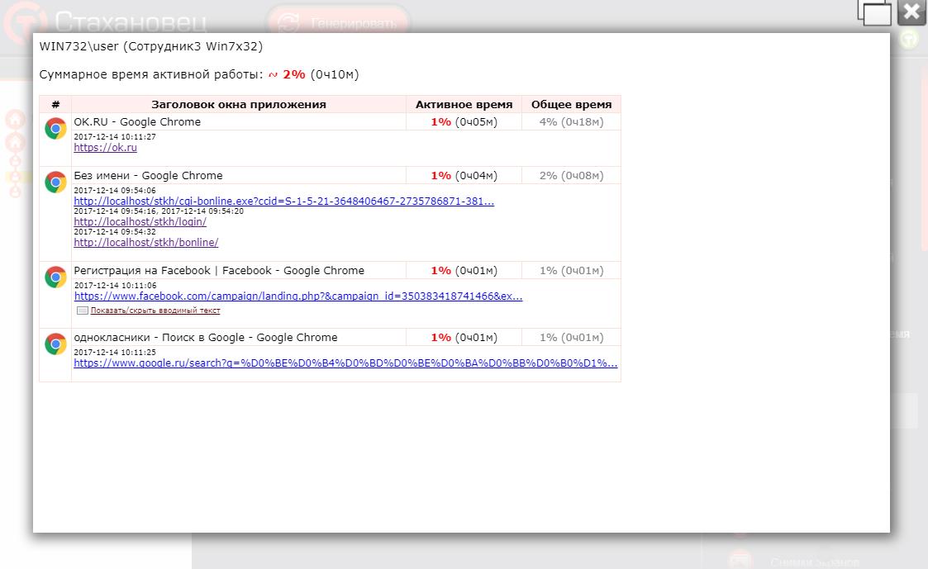Click total time 2% (0ч08м) cell
Image resolution: width=928 pixels, height=569 pixels.
point(571,176)
